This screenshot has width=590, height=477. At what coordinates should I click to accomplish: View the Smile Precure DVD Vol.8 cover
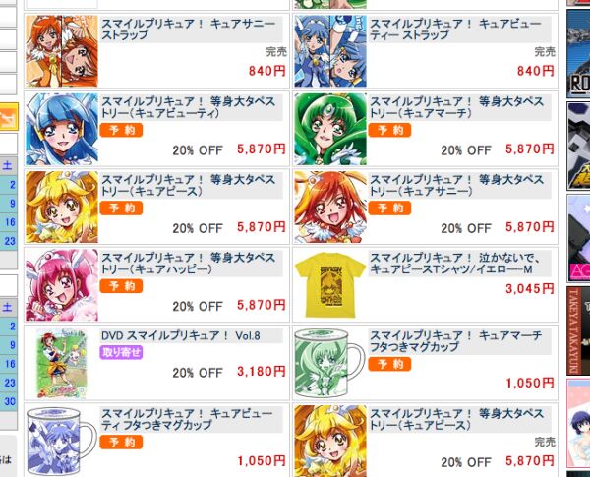tap(62, 363)
